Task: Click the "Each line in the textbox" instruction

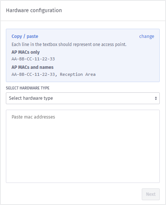Action: pos(69,45)
